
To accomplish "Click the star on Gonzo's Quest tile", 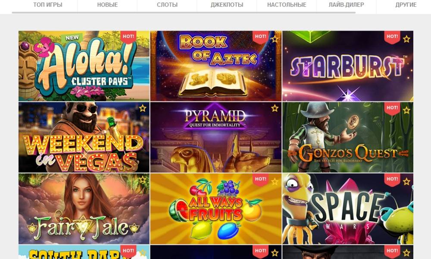I will [x=406, y=111].
